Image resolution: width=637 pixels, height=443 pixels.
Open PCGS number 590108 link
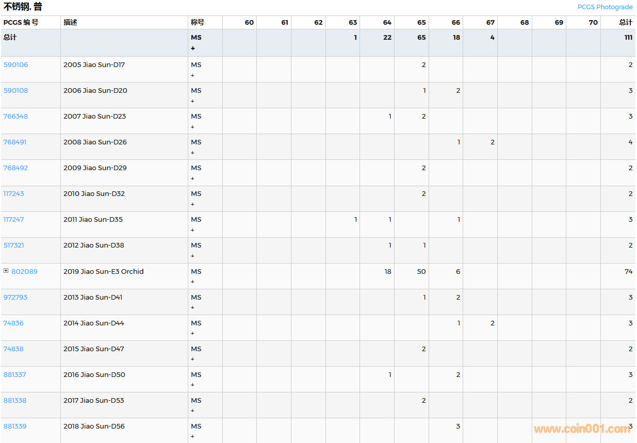coord(15,91)
